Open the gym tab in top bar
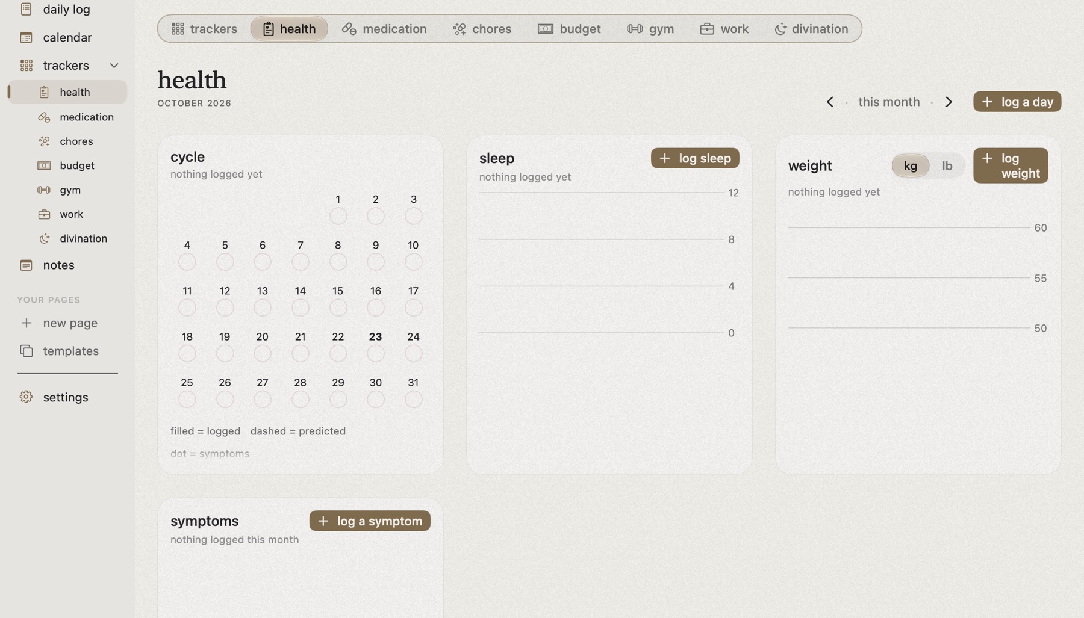Image resolution: width=1084 pixels, height=618 pixels. (650, 29)
